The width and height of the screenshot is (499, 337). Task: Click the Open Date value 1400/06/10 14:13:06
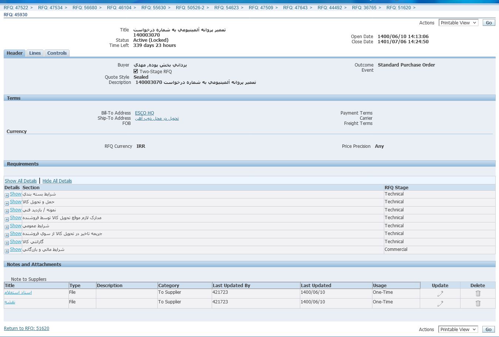coord(403,37)
